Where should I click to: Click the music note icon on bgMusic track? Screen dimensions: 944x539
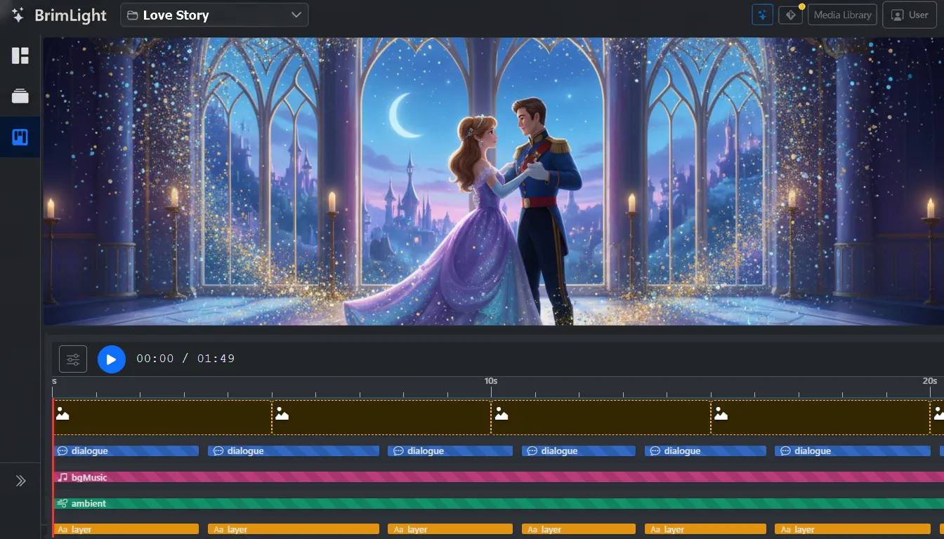point(61,477)
